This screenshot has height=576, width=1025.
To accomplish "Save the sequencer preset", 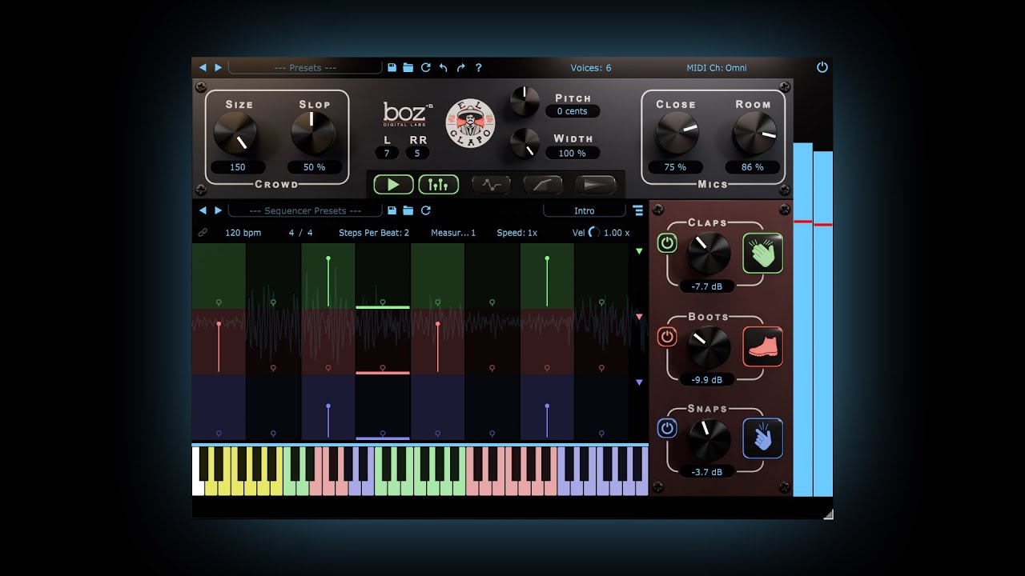I will pos(392,210).
